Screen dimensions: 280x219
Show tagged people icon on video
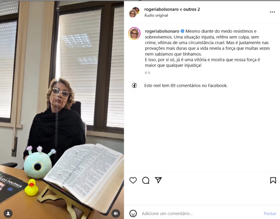coord(8,213)
